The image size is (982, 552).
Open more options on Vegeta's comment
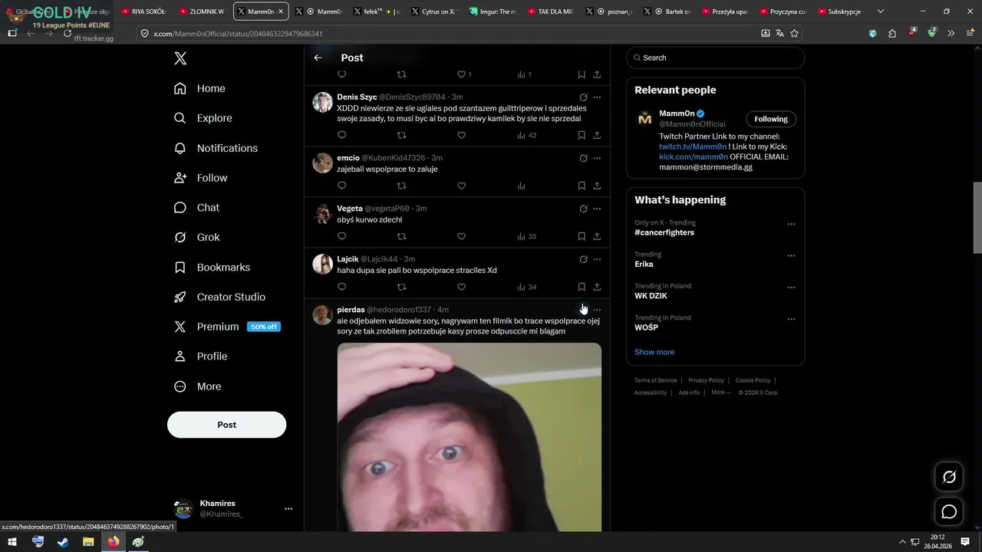coord(597,209)
